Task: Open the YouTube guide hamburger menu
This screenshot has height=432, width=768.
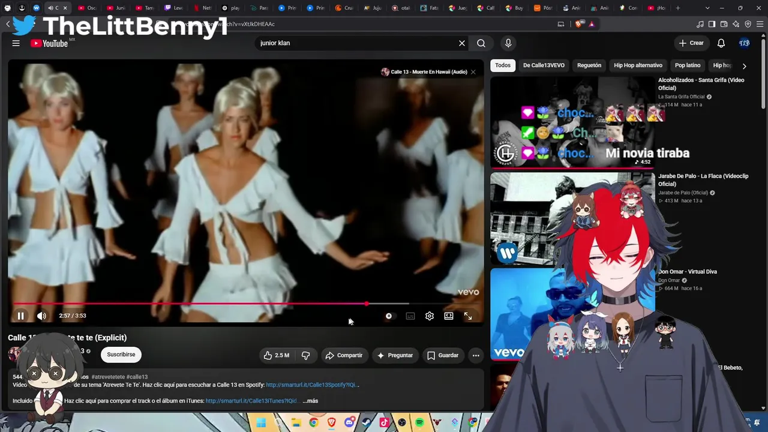Action: 16,43
